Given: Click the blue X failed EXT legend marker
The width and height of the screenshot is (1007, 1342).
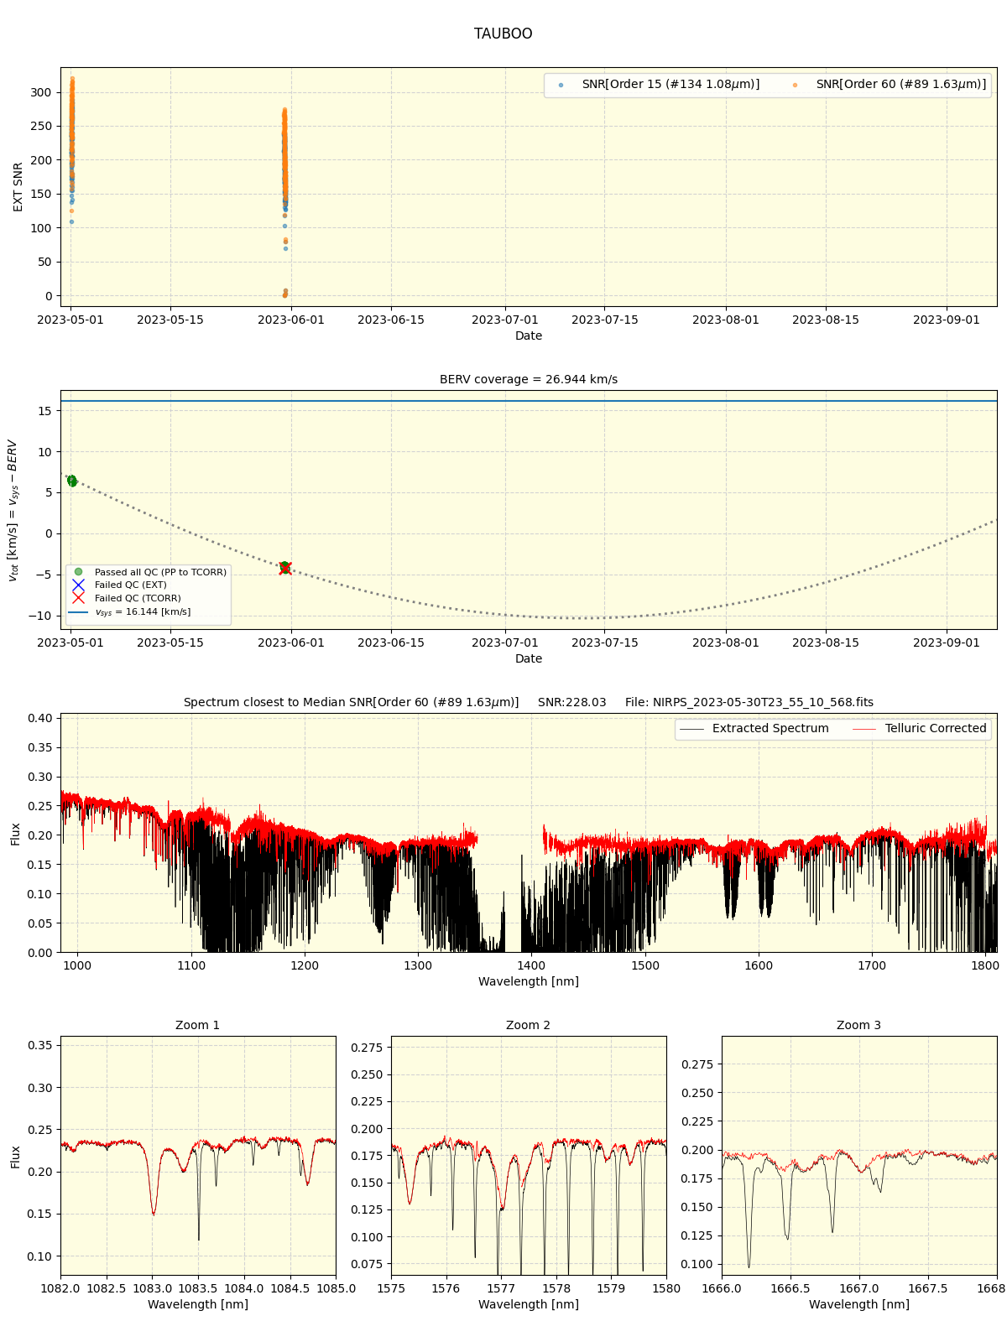Looking at the screenshot, I should pos(78,585).
